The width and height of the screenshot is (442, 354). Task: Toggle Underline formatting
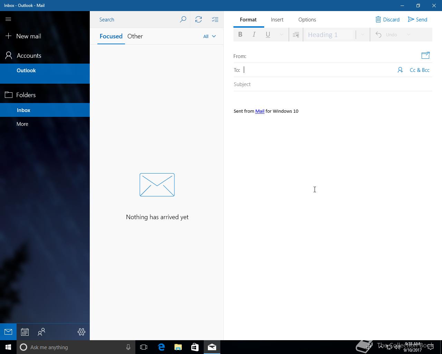click(x=268, y=35)
